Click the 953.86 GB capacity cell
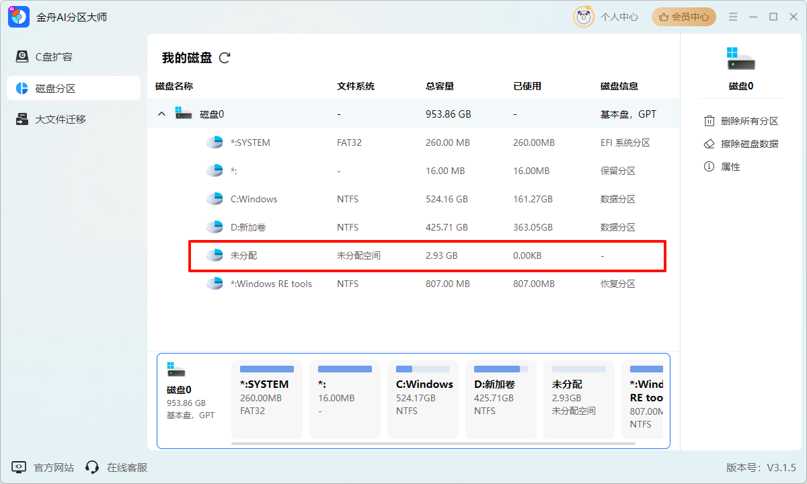 click(x=449, y=114)
